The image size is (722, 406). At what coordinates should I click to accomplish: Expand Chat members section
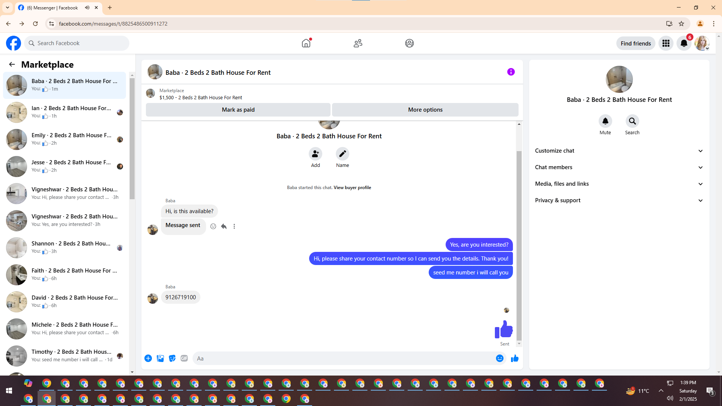[x=619, y=167]
